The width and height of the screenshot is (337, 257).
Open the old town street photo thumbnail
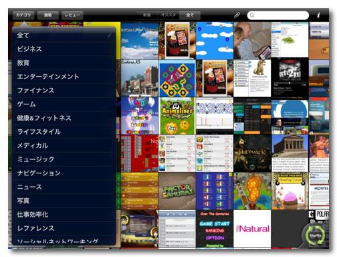(140, 78)
